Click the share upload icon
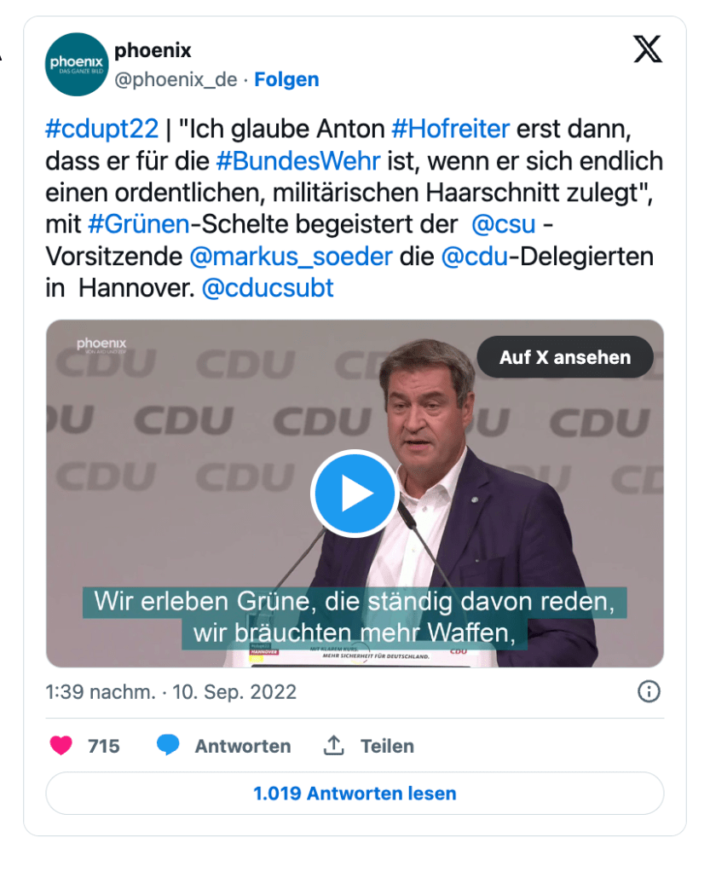 coord(333,745)
